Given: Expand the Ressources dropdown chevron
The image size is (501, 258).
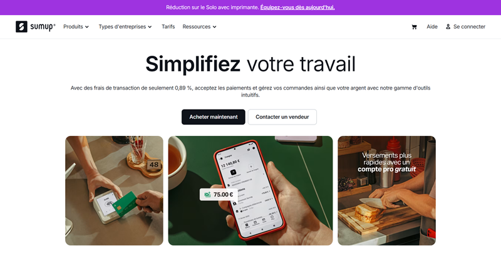Looking at the screenshot, I should 214,27.
